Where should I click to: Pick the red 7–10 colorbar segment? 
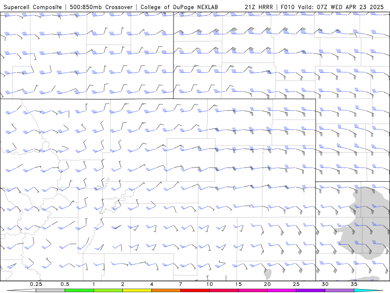click(195, 291)
